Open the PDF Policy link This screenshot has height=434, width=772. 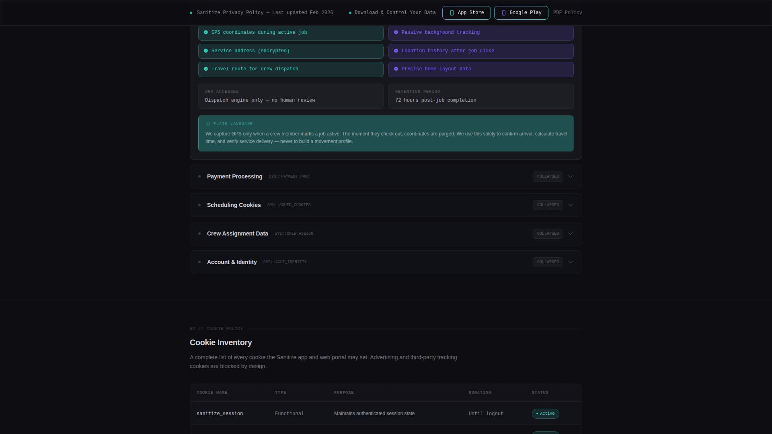pos(567,13)
